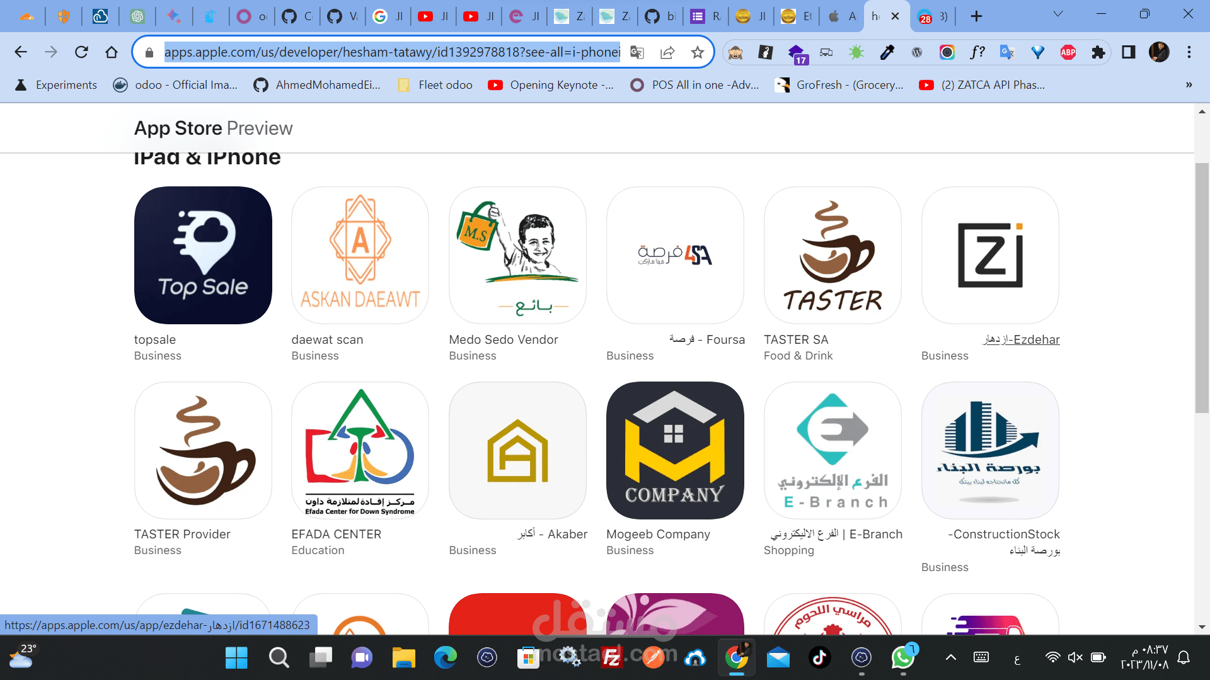Click the EFADA CENTER app icon
The height and width of the screenshot is (680, 1210).
click(x=360, y=450)
